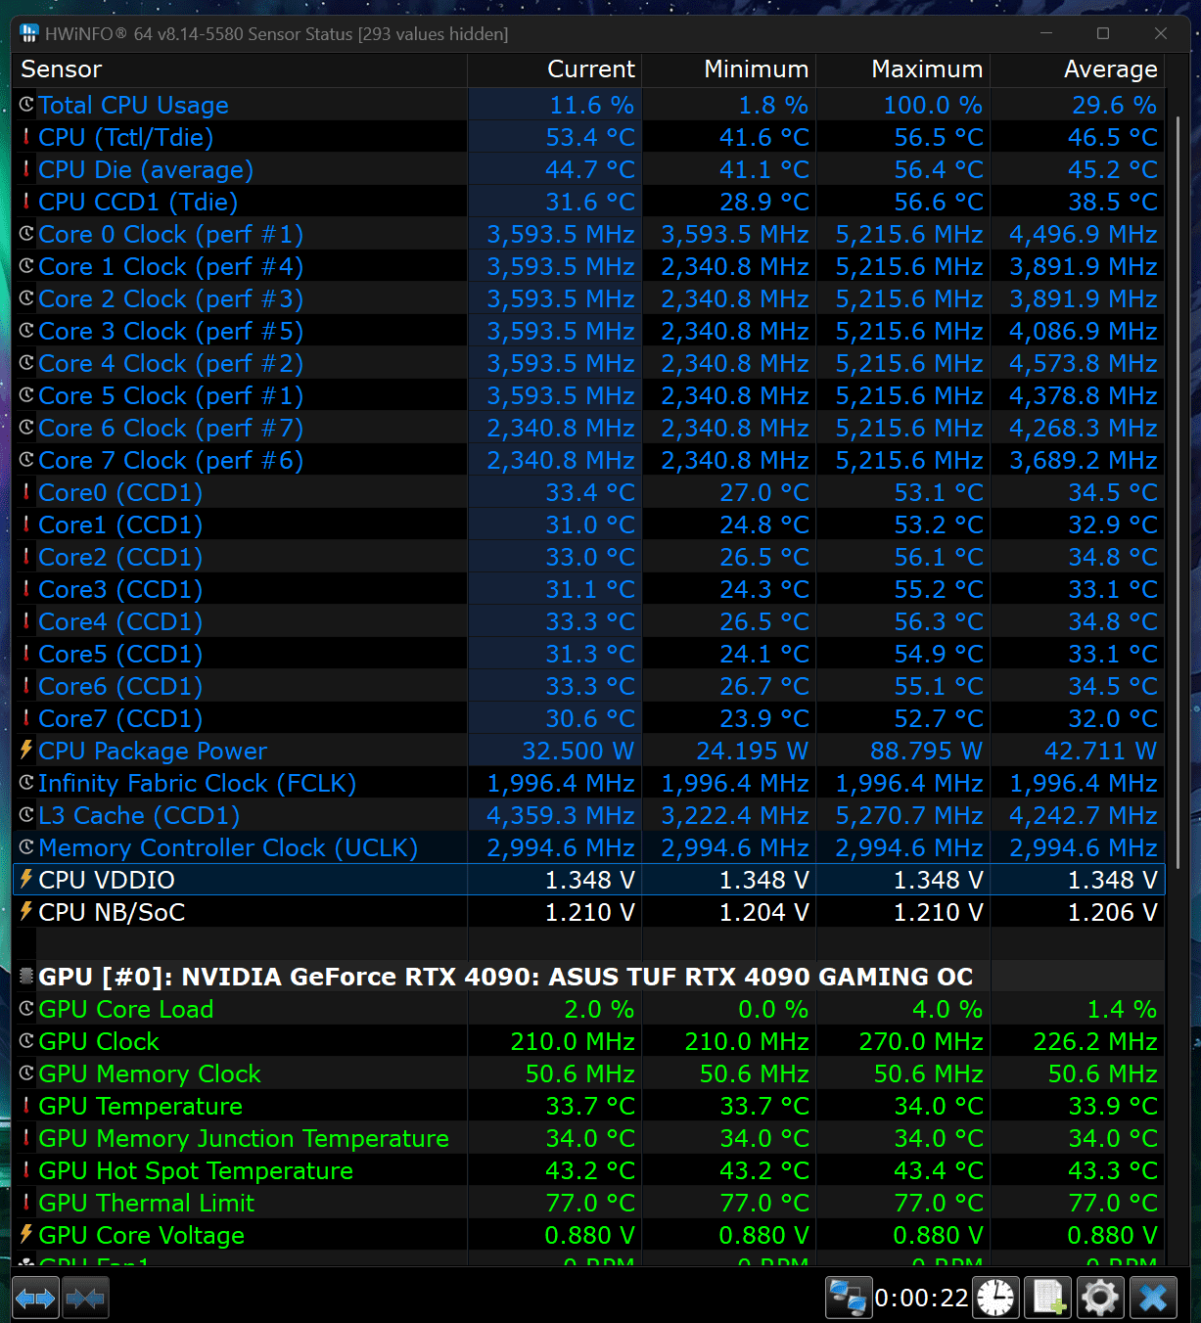Select the Core 6 Clock (perf #7) row

tap(588, 428)
